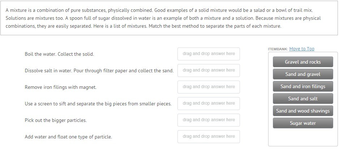Click the 'Boil the water. Collect the solid.' text

59,54
